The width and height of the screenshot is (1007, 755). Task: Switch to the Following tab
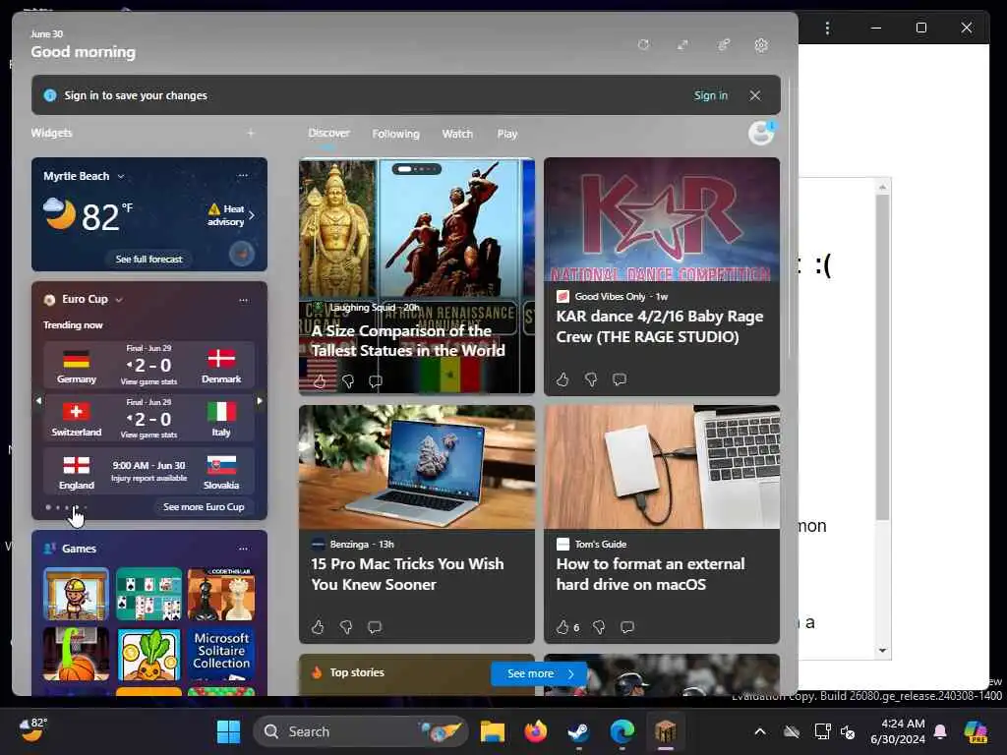coord(395,134)
